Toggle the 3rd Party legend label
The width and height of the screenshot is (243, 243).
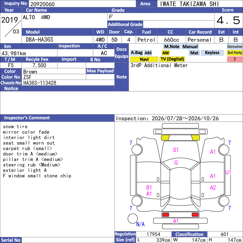(x=234, y=53)
